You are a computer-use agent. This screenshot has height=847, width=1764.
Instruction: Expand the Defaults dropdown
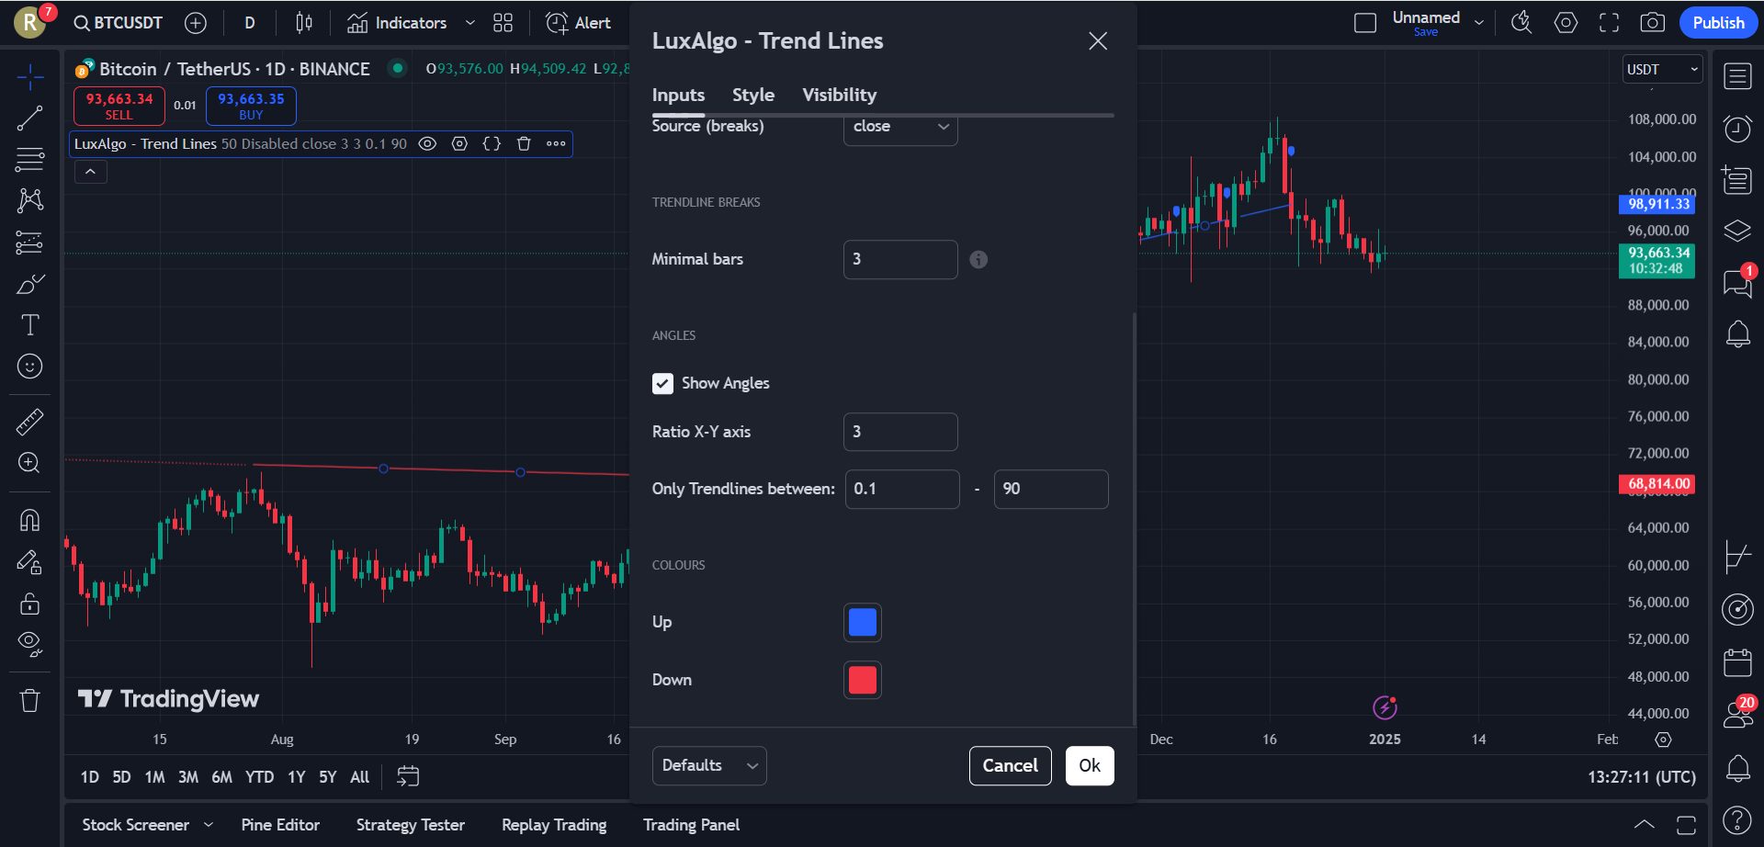[x=708, y=765]
